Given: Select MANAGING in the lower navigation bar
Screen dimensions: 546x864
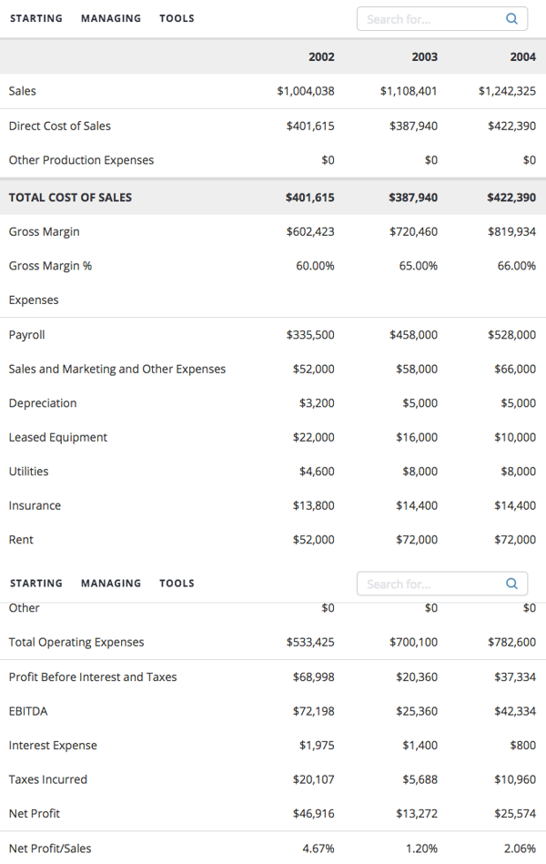Looking at the screenshot, I should (111, 583).
